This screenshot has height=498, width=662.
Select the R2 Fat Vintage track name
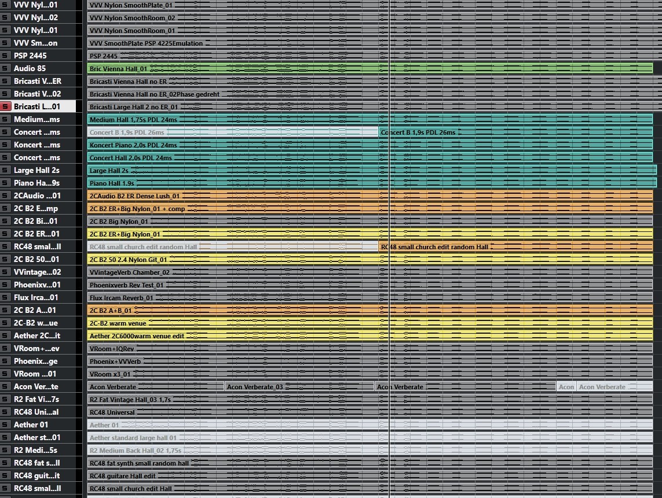click(37, 399)
